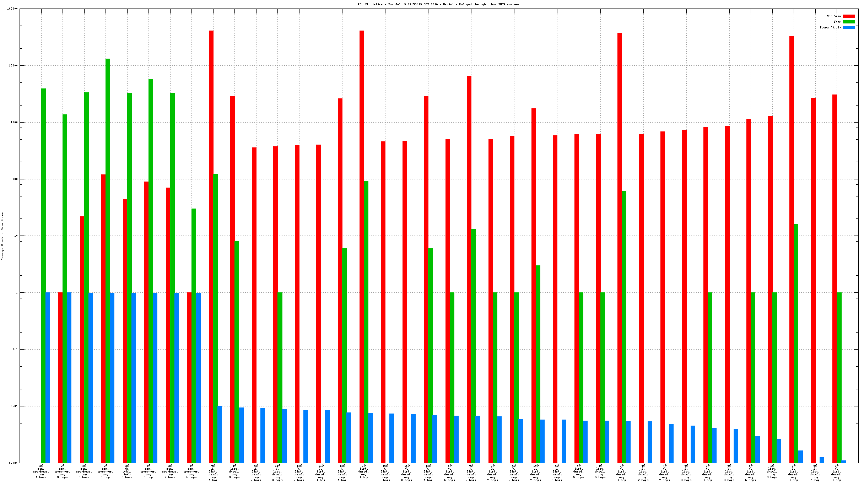864x486 pixels.
Task: Click the 100000 y-axis tick label
Action: pyautogui.click(x=12, y=9)
